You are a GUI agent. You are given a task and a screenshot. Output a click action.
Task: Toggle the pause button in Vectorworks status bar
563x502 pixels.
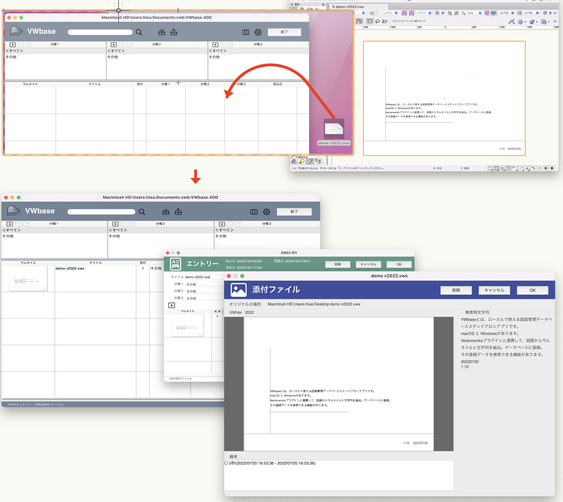[546, 168]
